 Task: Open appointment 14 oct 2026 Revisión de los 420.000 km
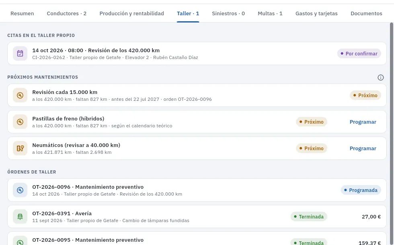click(x=197, y=53)
